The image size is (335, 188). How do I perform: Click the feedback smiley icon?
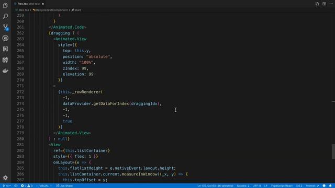[324, 186]
